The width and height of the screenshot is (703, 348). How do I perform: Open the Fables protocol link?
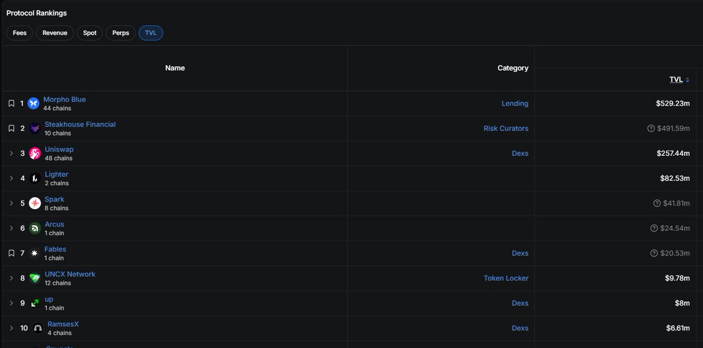coord(56,249)
